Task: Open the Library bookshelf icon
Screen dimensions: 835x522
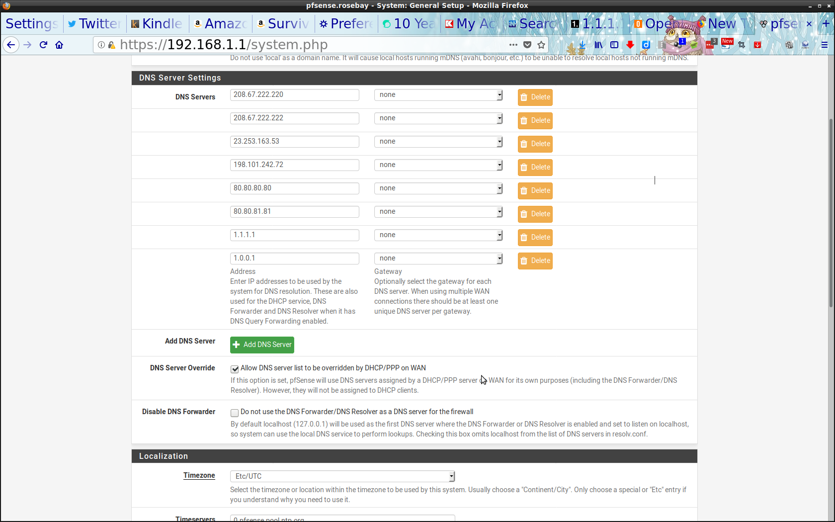Action: coord(598,45)
